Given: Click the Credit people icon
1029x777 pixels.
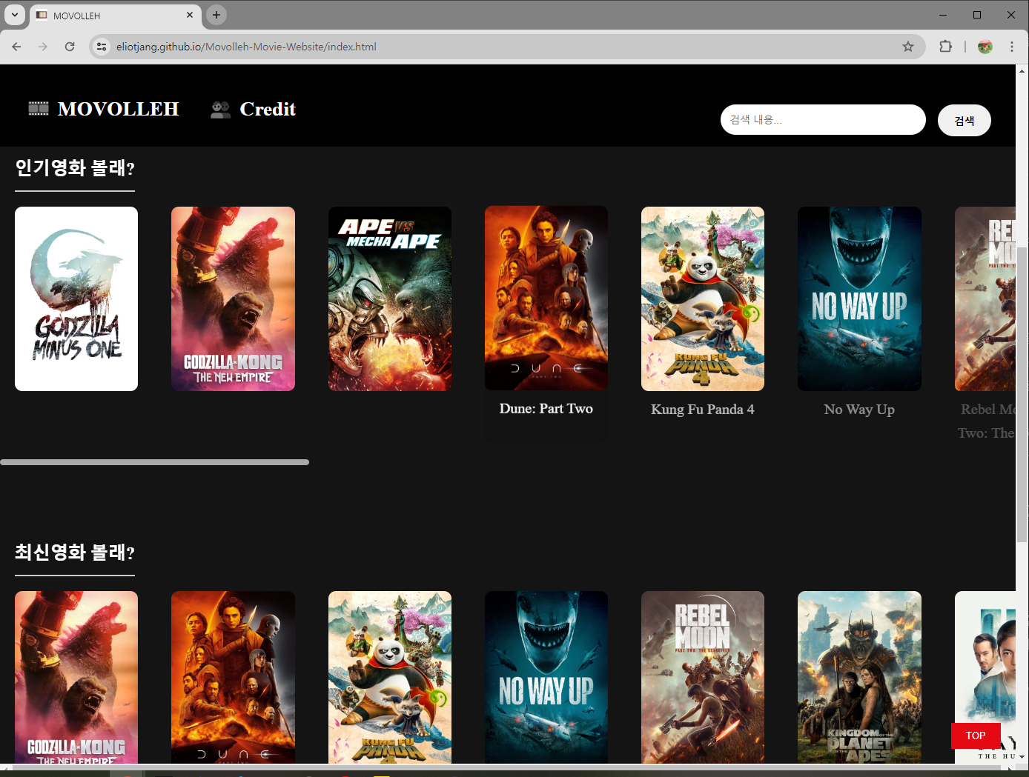Looking at the screenshot, I should click(x=220, y=110).
